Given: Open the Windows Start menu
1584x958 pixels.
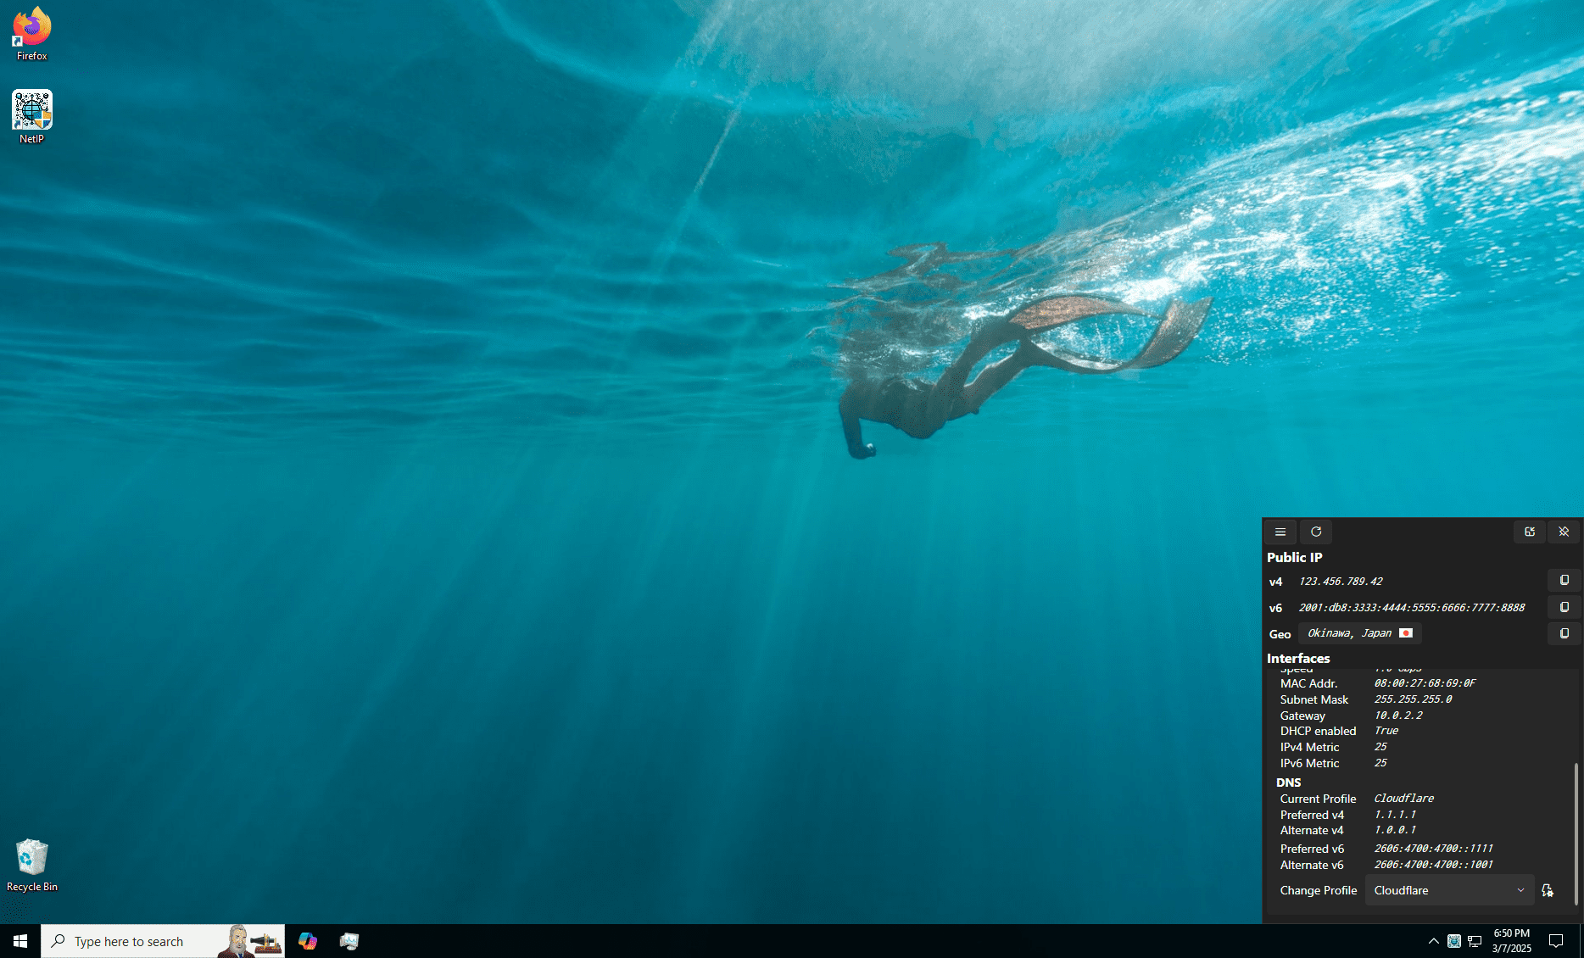Looking at the screenshot, I should click(x=20, y=941).
